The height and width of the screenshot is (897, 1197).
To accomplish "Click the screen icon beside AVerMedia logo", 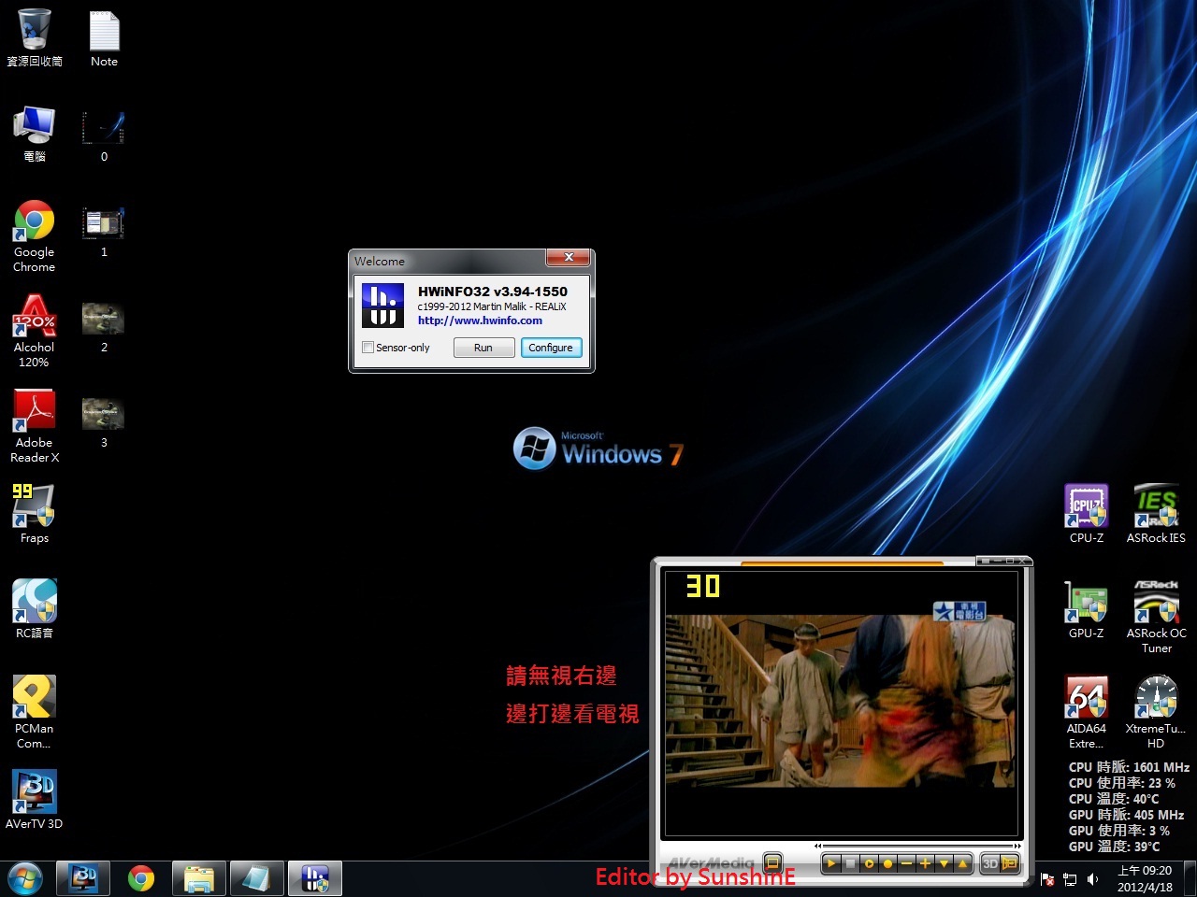I will 772,861.
